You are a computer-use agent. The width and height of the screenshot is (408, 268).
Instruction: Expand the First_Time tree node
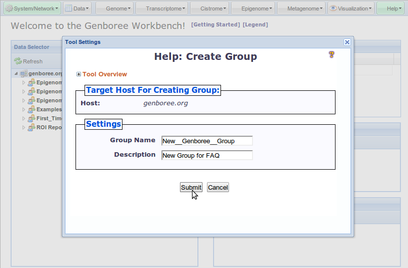pyautogui.click(x=23, y=118)
